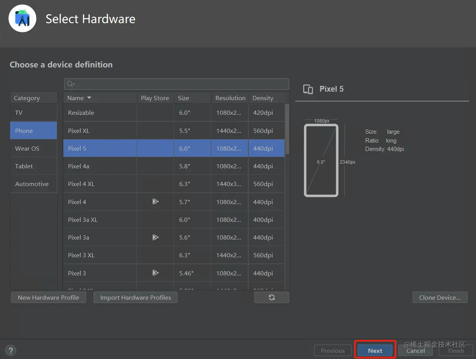Click the Density: 440dpi preview text
The height and width of the screenshot is (359, 476).
pos(385,149)
